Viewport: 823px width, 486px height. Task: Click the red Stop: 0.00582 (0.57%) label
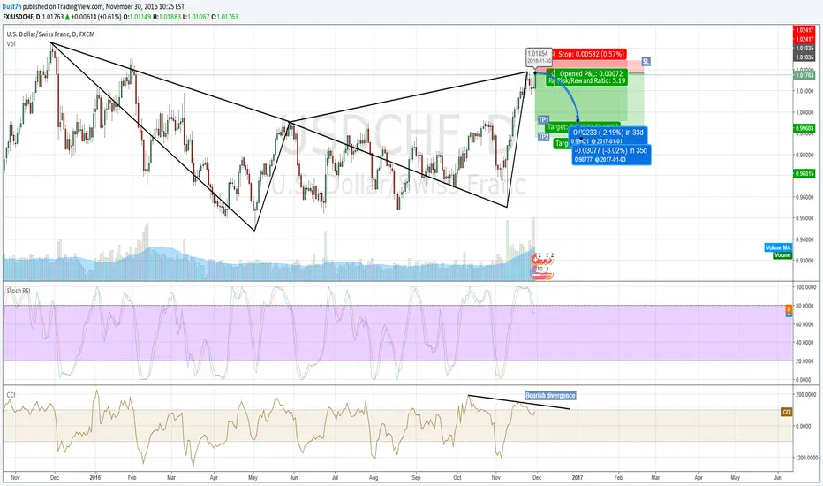click(589, 54)
